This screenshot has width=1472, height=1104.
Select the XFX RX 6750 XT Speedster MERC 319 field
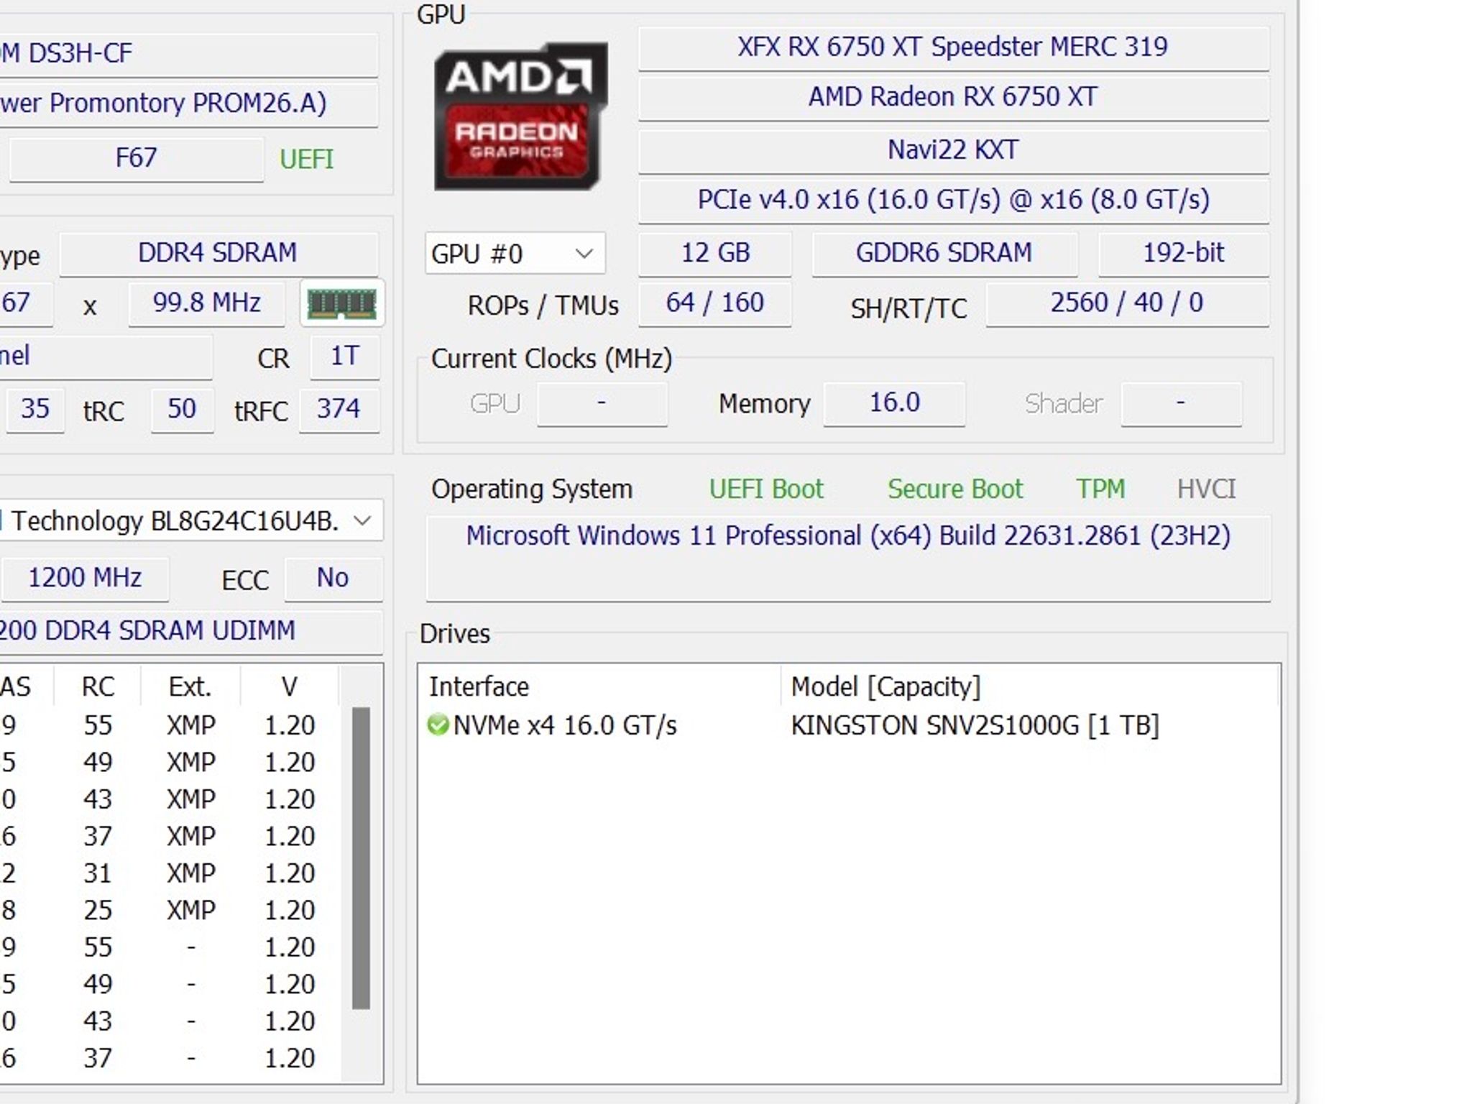[x=953, y=47]
